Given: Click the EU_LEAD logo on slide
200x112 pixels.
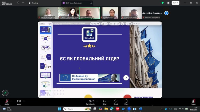Looking at the screenshot, I should pyautogui.click(x=89, y=34).
